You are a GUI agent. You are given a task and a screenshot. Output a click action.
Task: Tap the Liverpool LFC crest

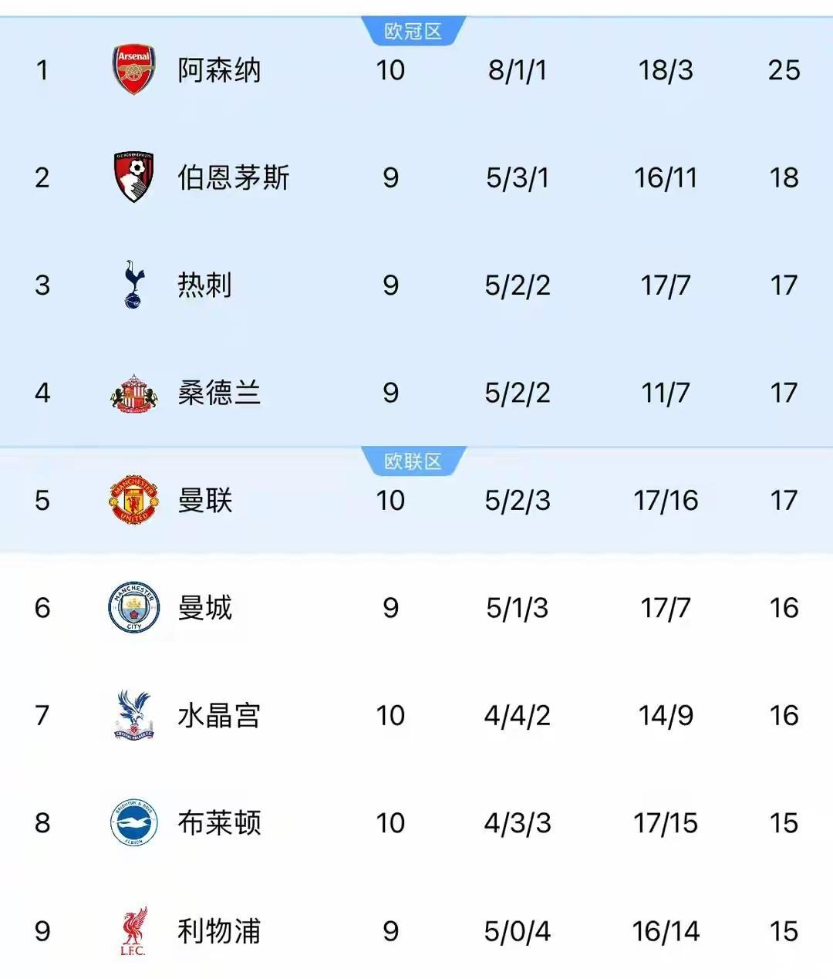point(134,931)
